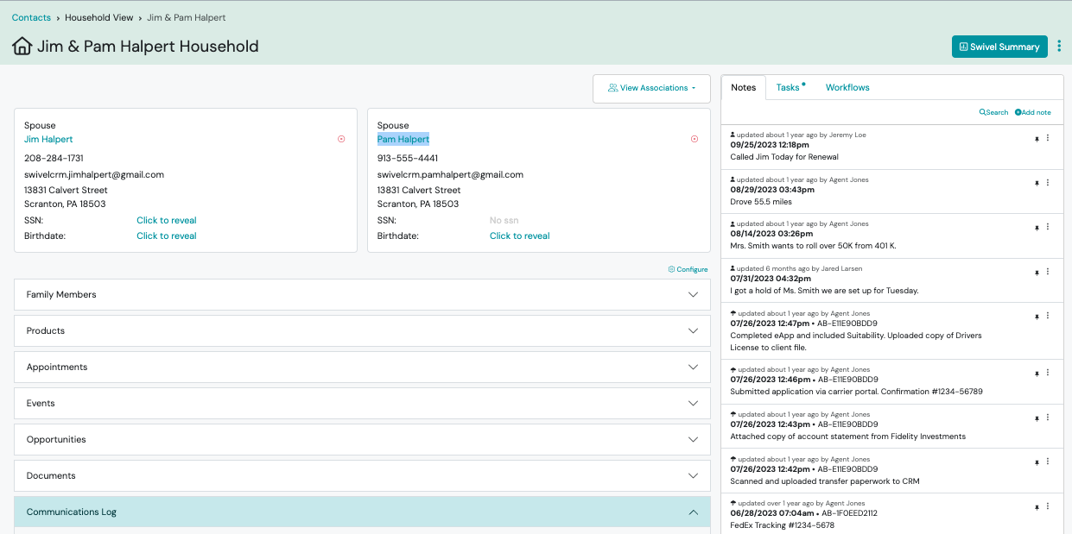The image size is (1072, 534).
Task: Expand the Events section
Action: click(x=362, y=403)
